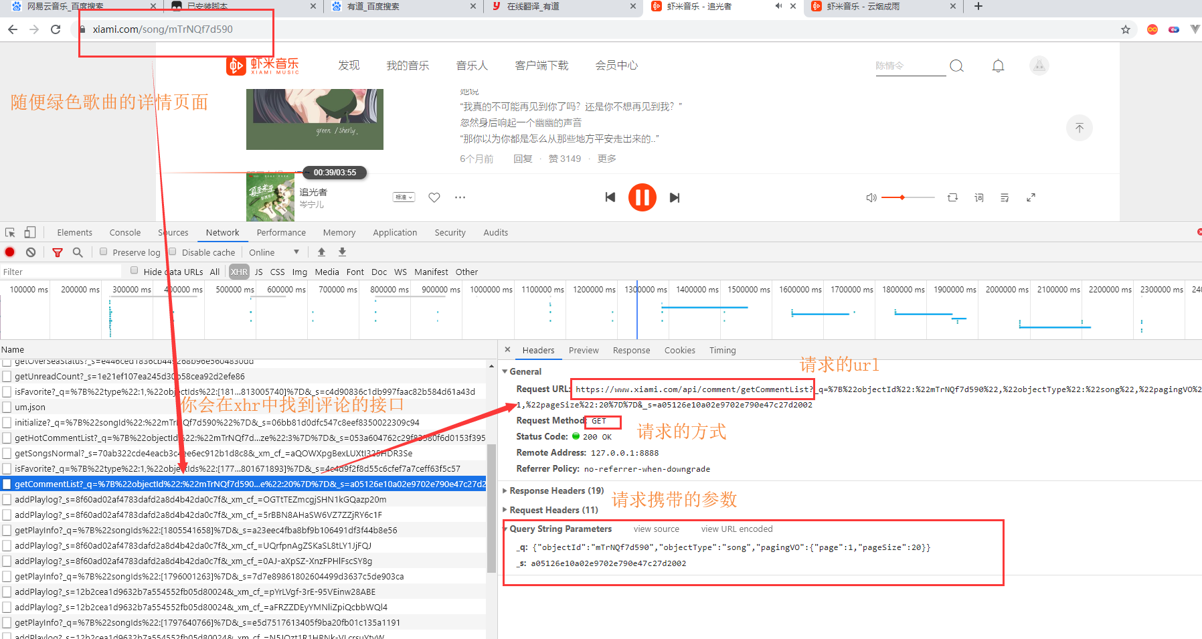Open the notification bell icon
1202x639 pixels.
click(x=998, y=66)
